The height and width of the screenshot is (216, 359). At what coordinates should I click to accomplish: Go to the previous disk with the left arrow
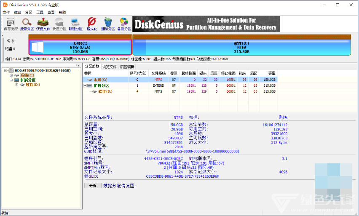[8, 40]
